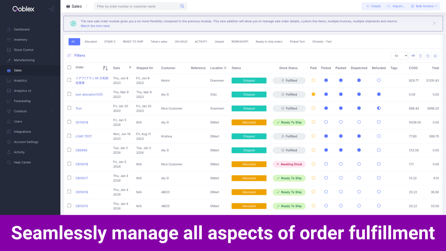Viewport: 446px width, 251px height.
Task: Change the rows-per-page dropdown showing 50
Action: tap(399, 55)
